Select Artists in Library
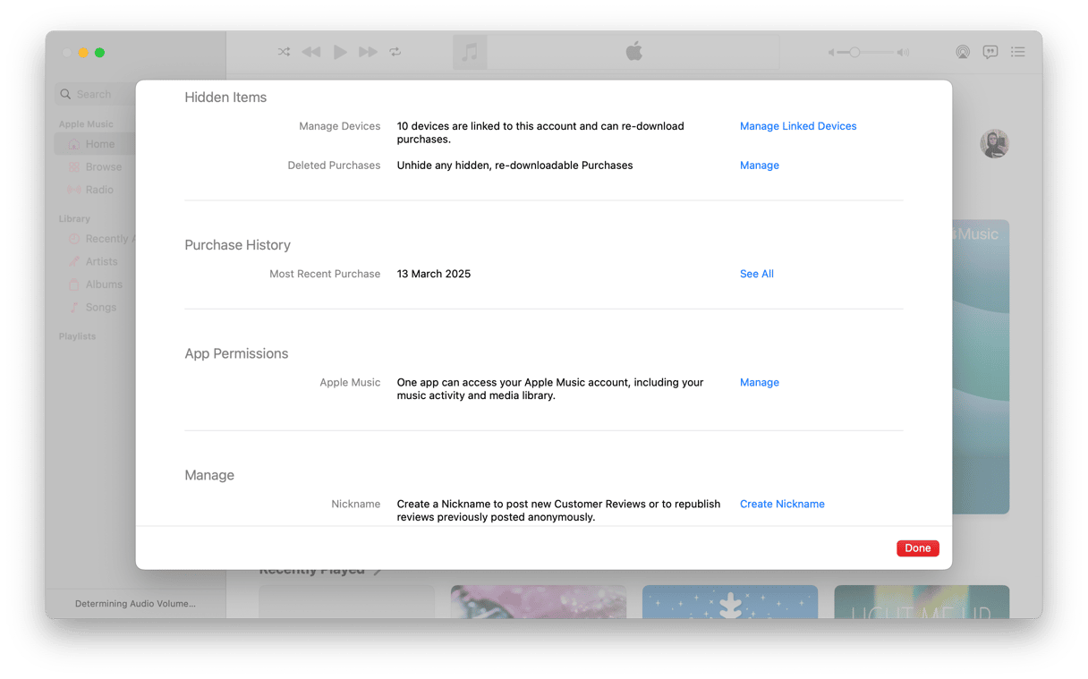The height and width of the screenshot is (679, 1088). coord(95,262)
